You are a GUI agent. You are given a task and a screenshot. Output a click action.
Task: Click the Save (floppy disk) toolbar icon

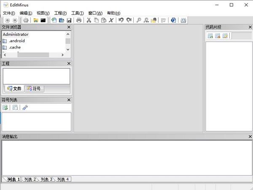[69, 20]
